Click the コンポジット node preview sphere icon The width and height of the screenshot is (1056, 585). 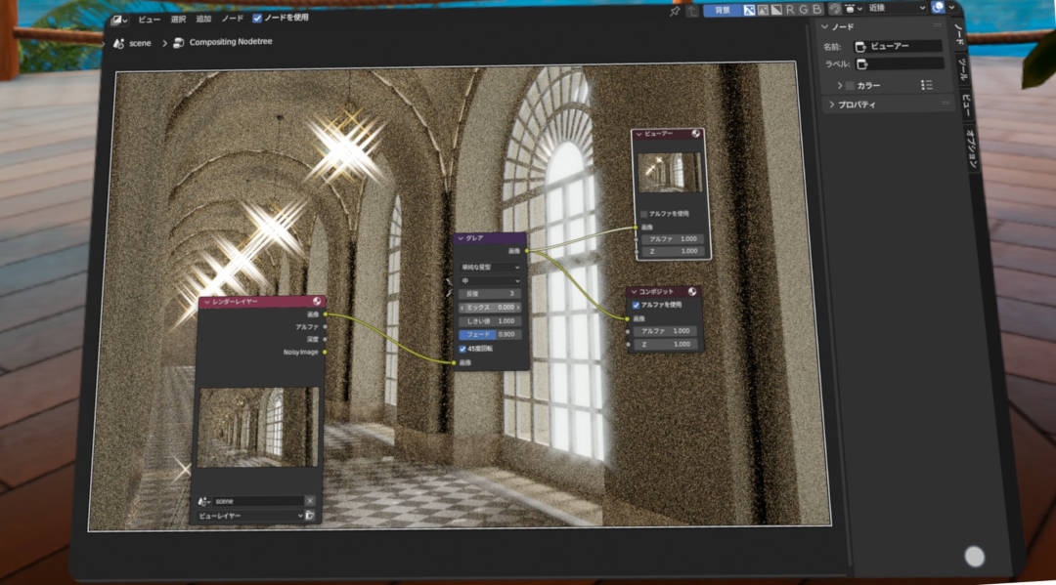[x=692, y=291]
